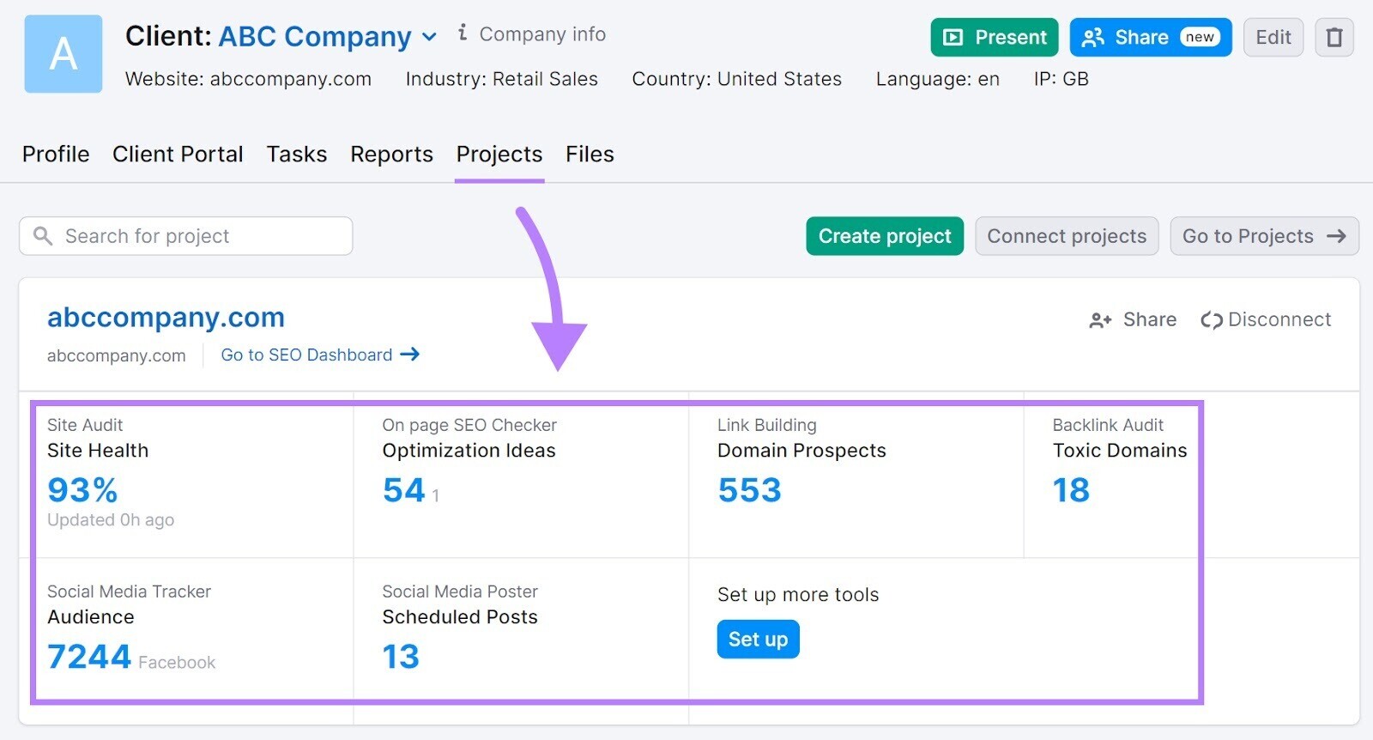The width and height of the screenshot is (1373, 740).
Task: Expand the ABC Company client dropdown
Action: tap(430, 37)
